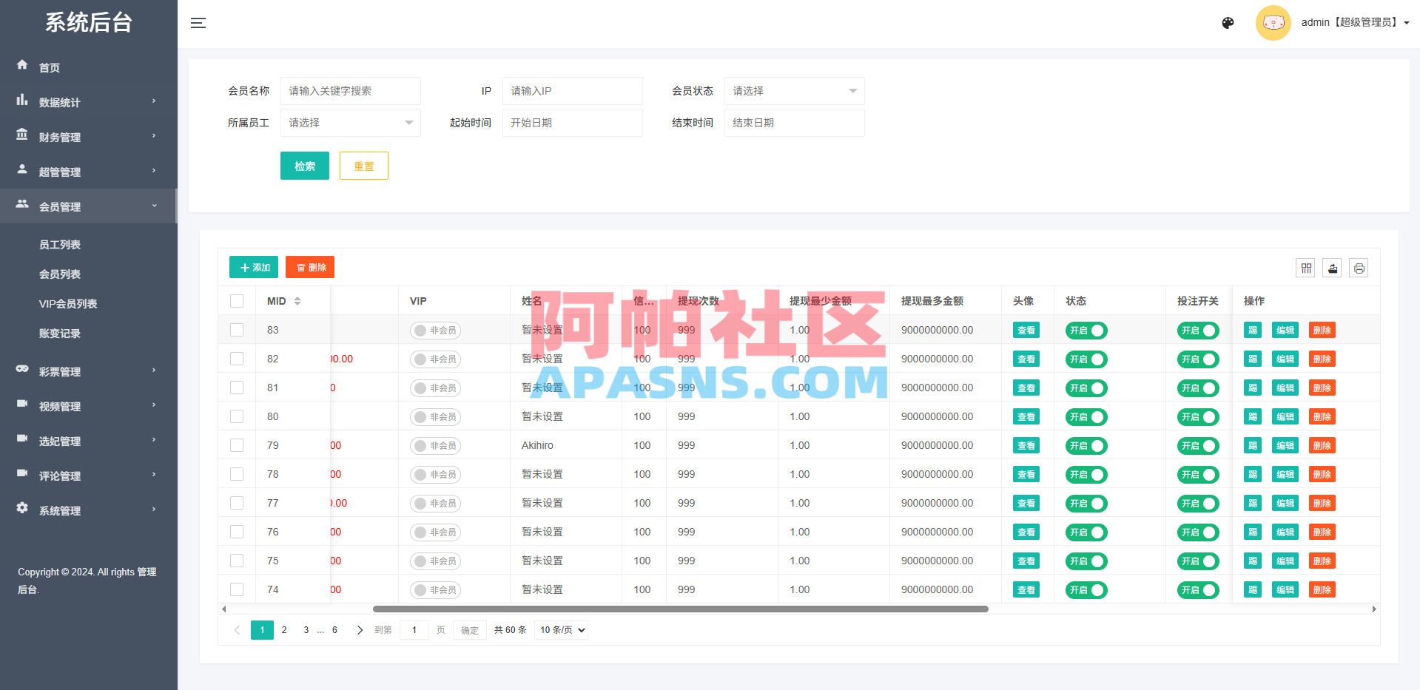
Task: Open the theme color palette icon
Action: [x=1228, y=23]
